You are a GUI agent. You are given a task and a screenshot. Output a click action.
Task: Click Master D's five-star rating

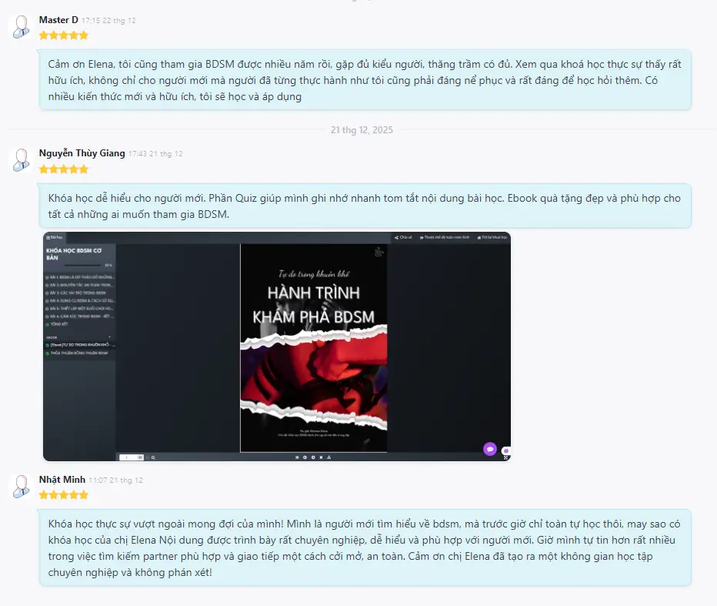[64, 35]
